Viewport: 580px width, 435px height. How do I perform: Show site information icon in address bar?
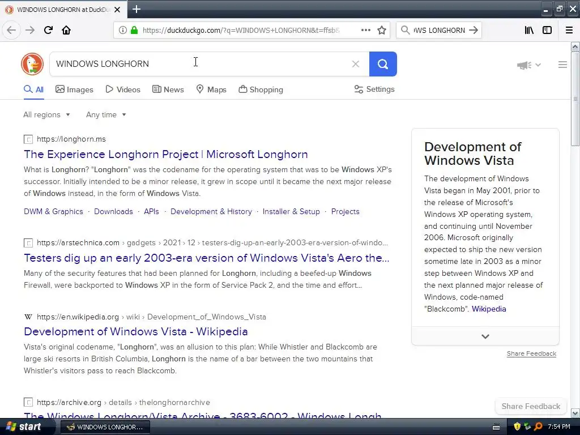click(x=123, y=30)
